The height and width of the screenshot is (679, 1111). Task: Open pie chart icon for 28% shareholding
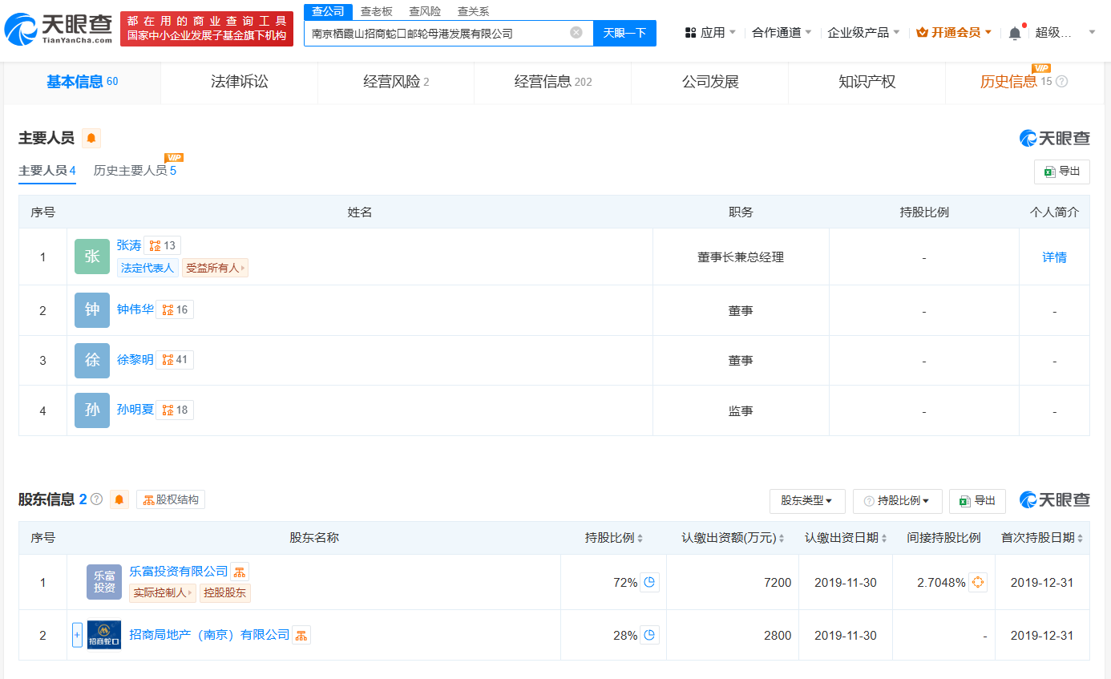pos(650,635)
